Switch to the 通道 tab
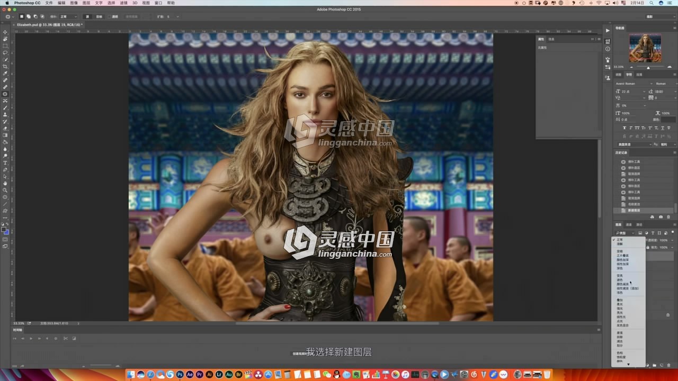Viewport: 678px width, 381px height. pos(629,224)
